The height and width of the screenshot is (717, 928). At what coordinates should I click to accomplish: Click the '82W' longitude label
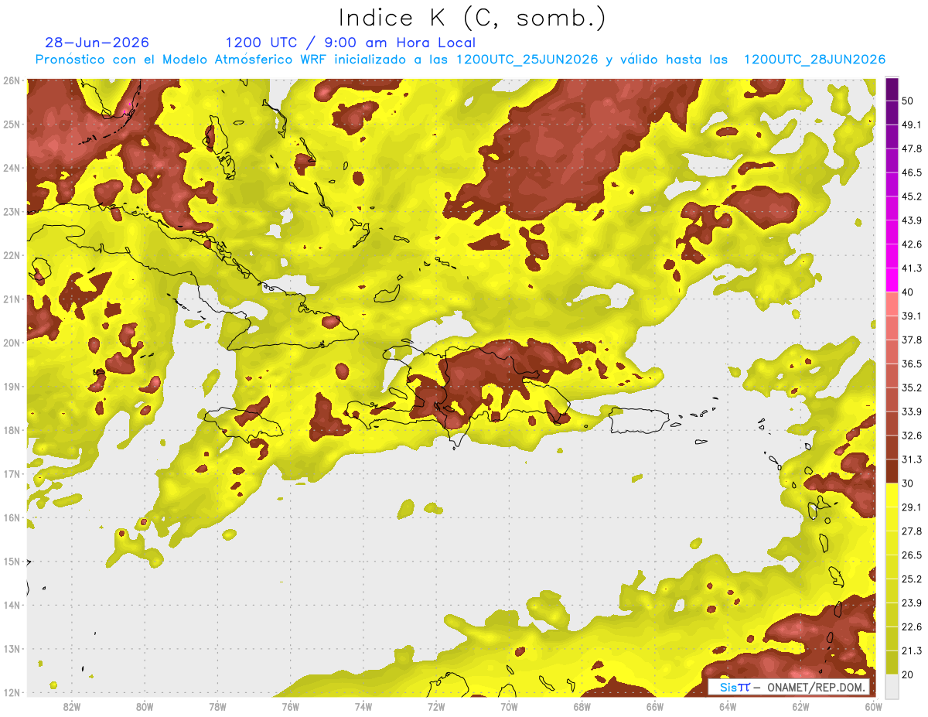click(71, 707)
